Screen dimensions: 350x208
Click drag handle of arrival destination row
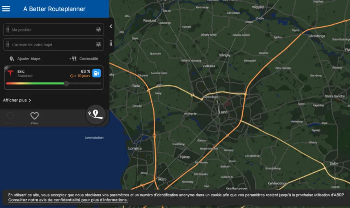click(7, 44)
